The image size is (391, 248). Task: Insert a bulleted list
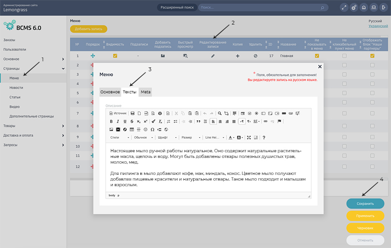click(x=175, y=122)
